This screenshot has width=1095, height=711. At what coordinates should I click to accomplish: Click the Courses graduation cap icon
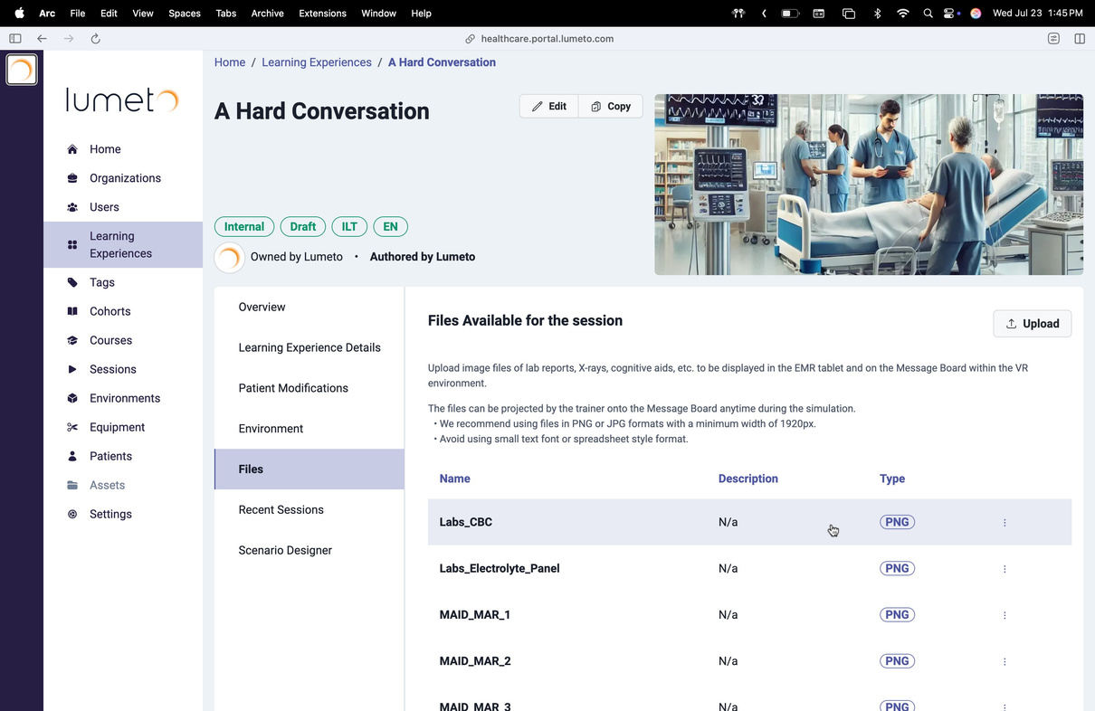tap(72, 340)
